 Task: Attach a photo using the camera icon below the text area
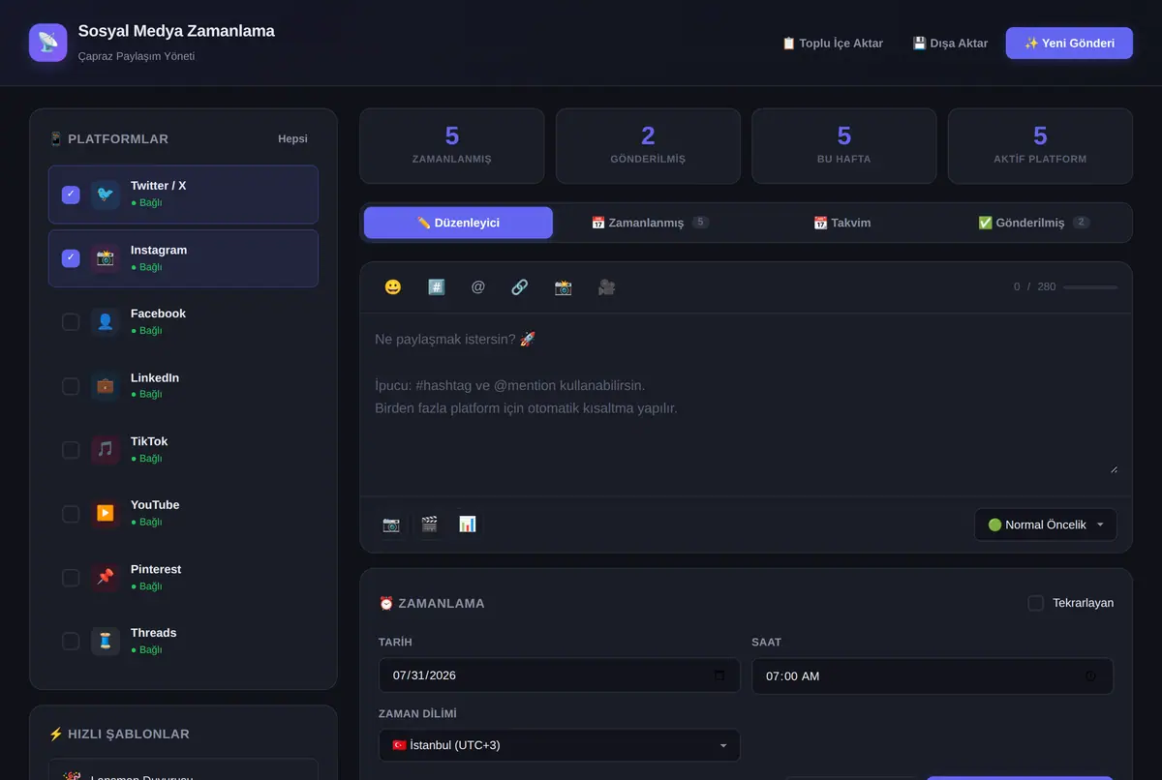pos(391,525)
